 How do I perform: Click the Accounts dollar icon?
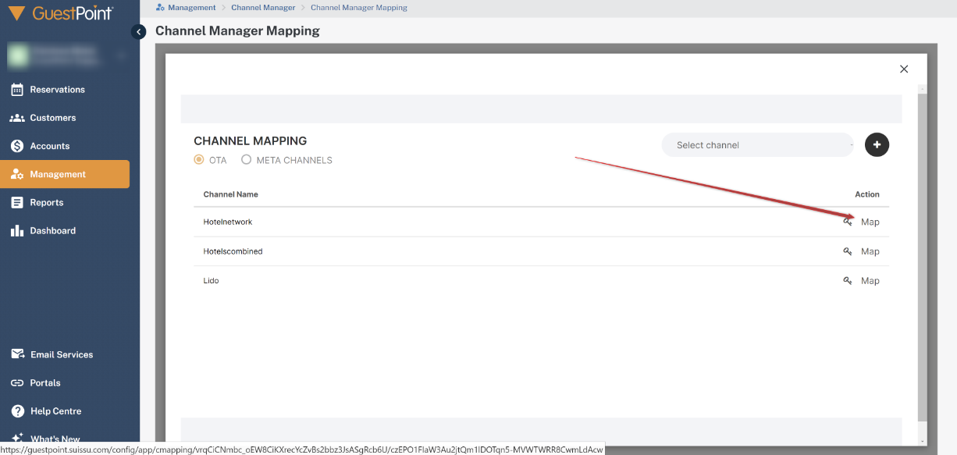[x=17, y=146]
